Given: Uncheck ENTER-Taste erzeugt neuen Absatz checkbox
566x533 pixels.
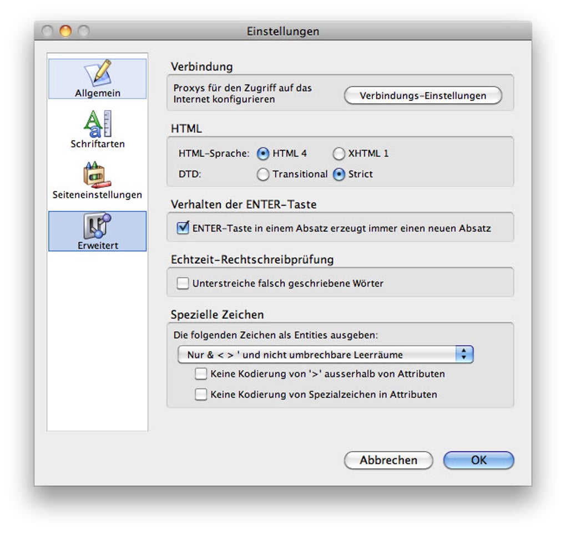Looking at the screenshot, I should [183, 228].
